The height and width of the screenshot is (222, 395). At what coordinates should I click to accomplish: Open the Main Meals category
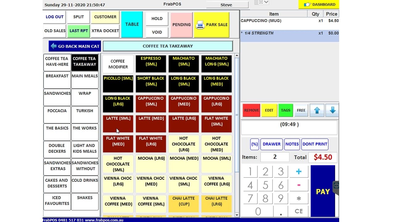click(x=85, y=80)
